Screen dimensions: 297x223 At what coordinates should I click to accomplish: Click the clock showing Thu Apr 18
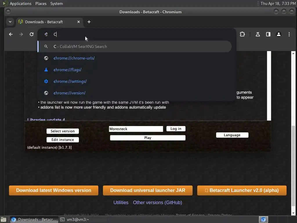(278, 3)
